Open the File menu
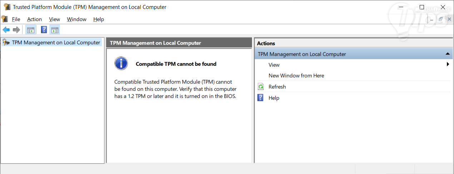The width and height of the screenshot is (454, 174). [x=16, y=19]
